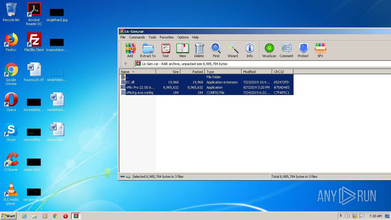
Task: Open the View toolbar tool
Action: [x=182, y=50]
